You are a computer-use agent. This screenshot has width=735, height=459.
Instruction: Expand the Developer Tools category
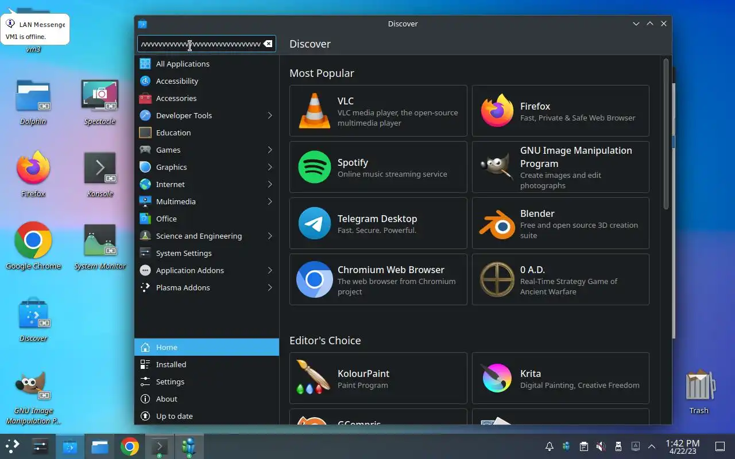[x=269, y=115]
